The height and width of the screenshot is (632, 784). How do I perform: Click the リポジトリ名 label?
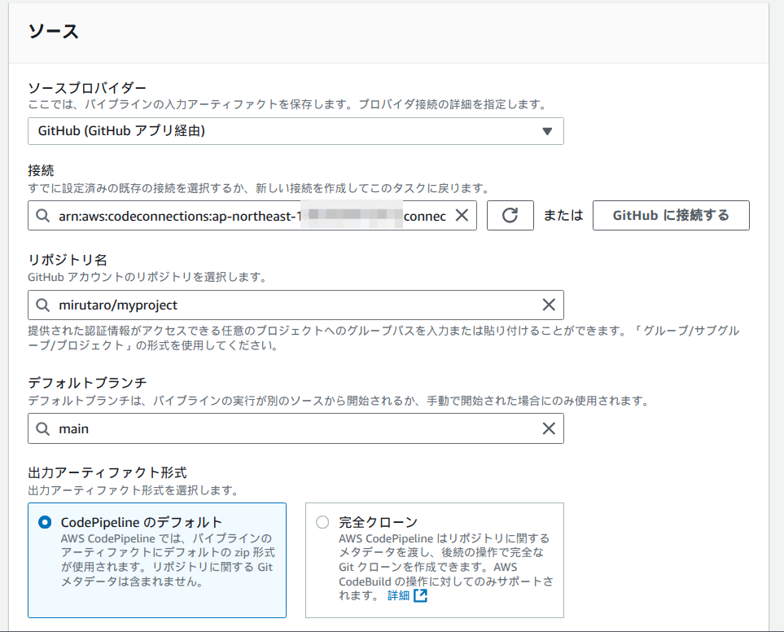(68, 260)
